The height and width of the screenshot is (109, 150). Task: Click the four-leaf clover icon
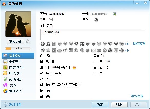click(87, 50)
